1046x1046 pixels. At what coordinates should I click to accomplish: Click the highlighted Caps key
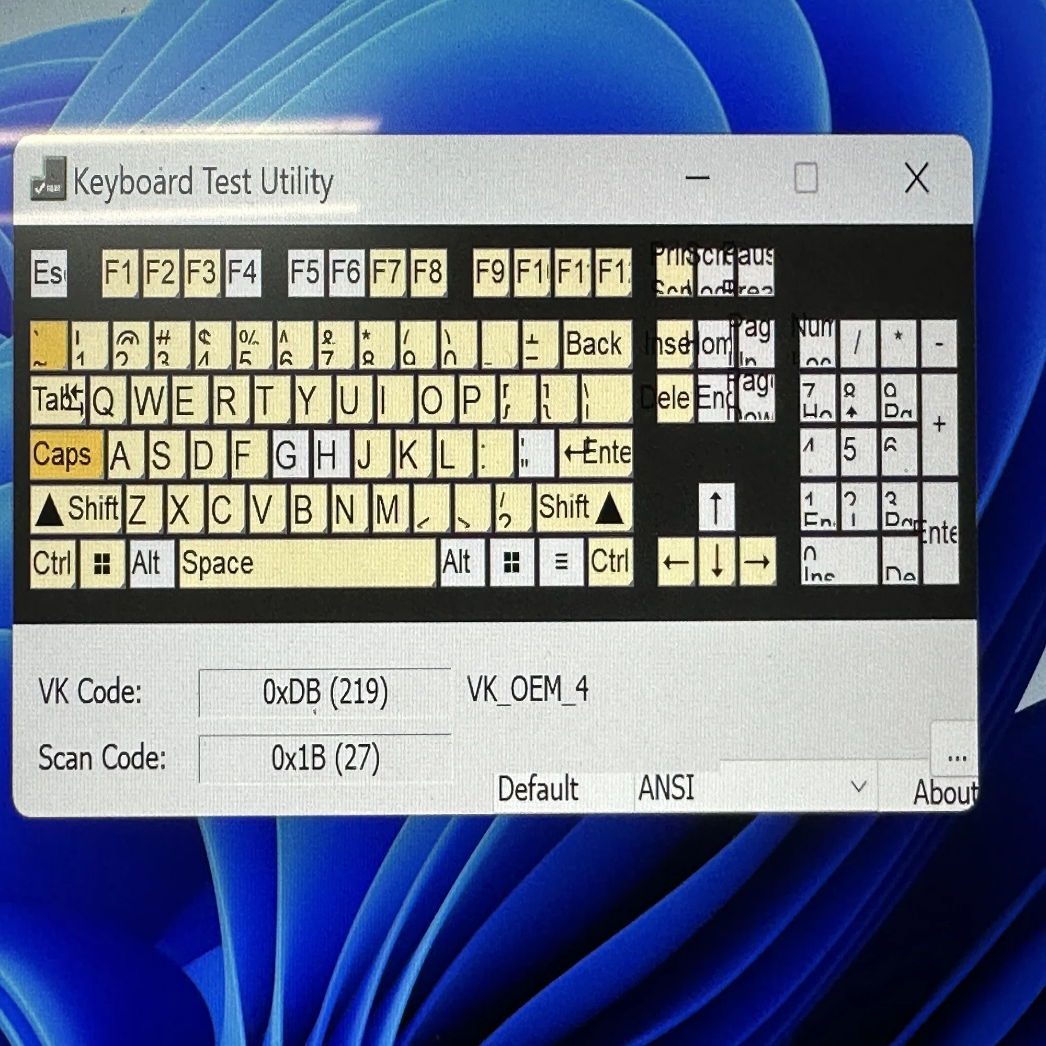pyautogui.click(x=66, y=454)
